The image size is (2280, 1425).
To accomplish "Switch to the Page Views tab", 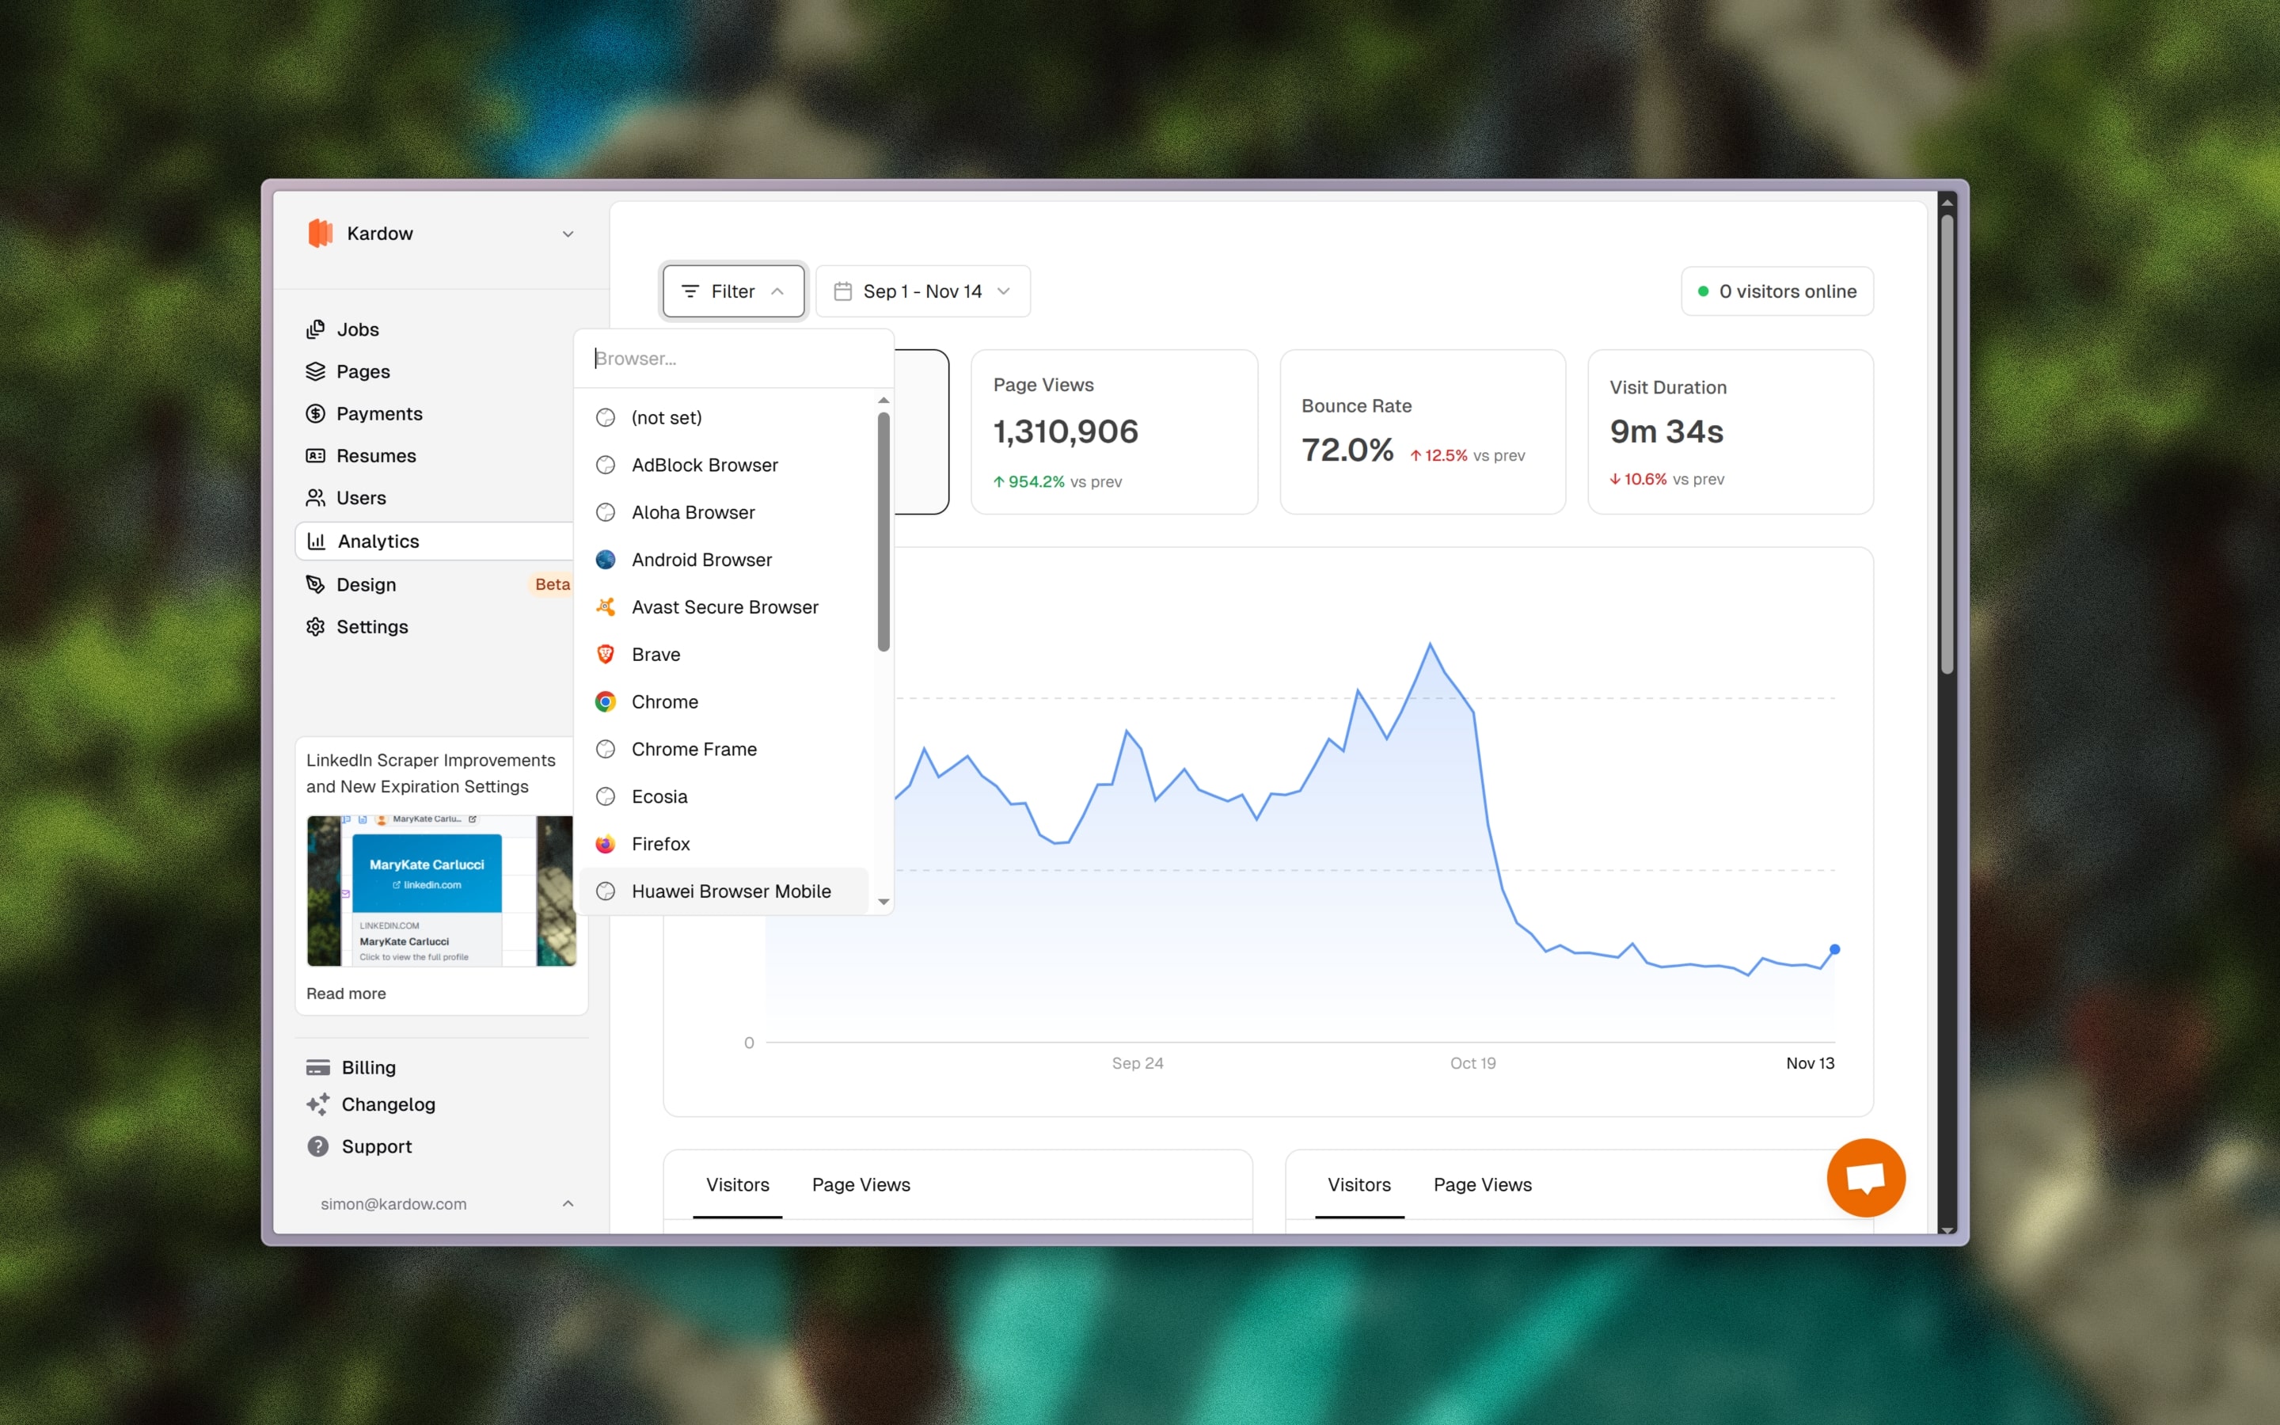I will click(861, 1184).
